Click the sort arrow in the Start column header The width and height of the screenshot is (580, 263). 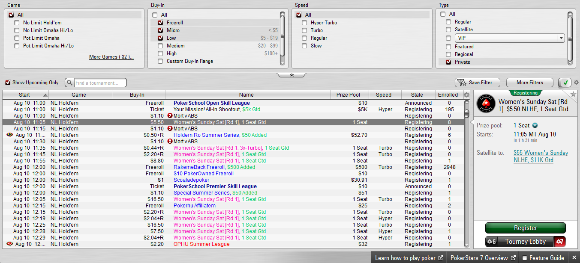pyautogui.click(x=45, y=95)
